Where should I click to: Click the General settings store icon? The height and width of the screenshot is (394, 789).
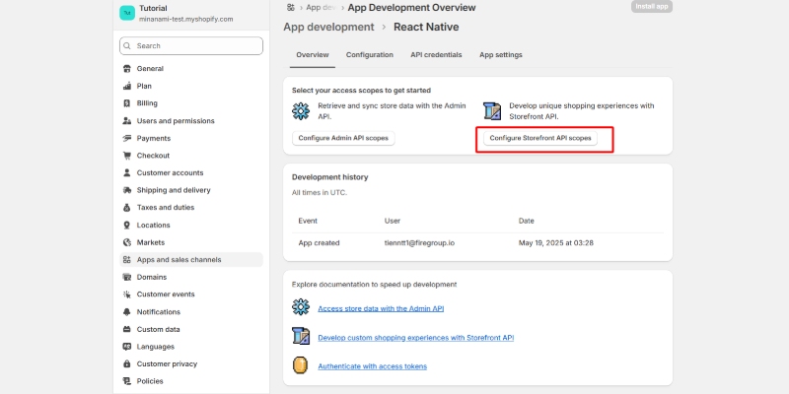(x=127, y=69)
